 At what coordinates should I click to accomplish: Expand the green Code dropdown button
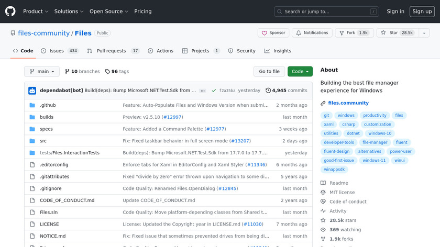coord(300,71)
